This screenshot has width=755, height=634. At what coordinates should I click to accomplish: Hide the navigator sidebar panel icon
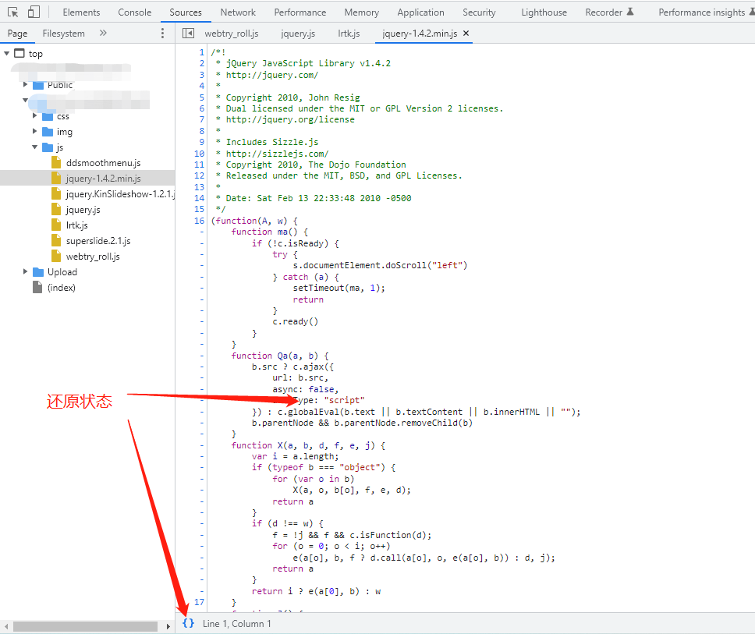(188, 34)
